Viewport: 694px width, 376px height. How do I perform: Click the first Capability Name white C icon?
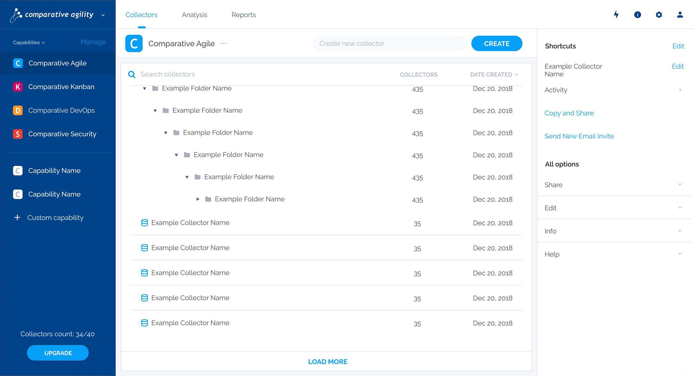pyautogui.click(x=18, y=171)
